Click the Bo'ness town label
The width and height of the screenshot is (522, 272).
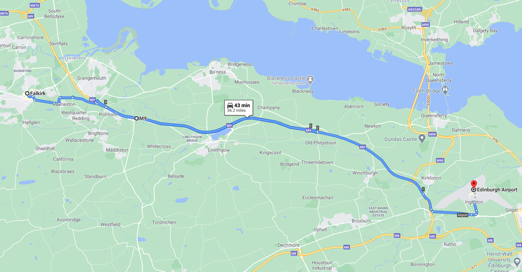pyautogui.click(x=218, y=72)
